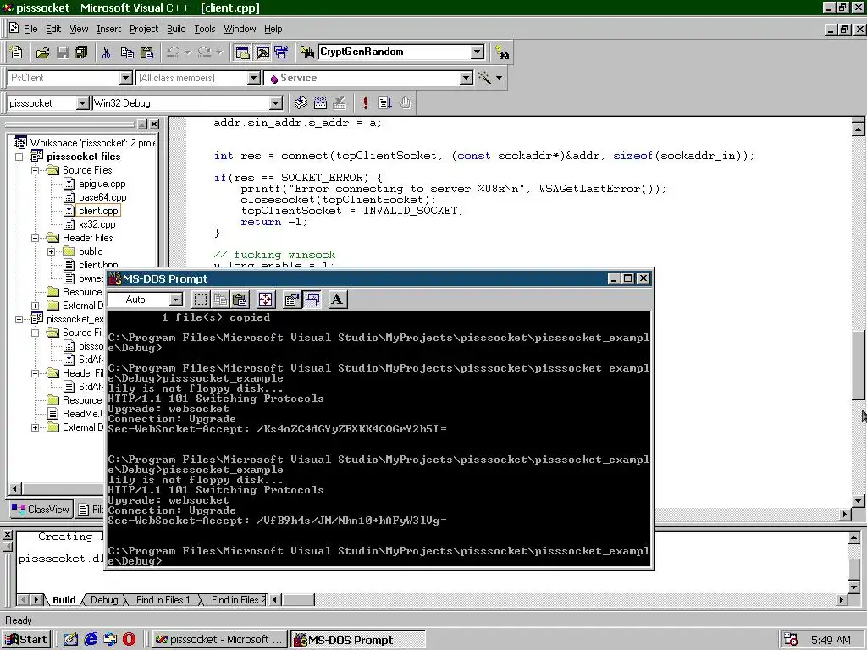Toggle the Output pane button
Image resolution: width=867 pixels, height=650 pixels.
262,52
